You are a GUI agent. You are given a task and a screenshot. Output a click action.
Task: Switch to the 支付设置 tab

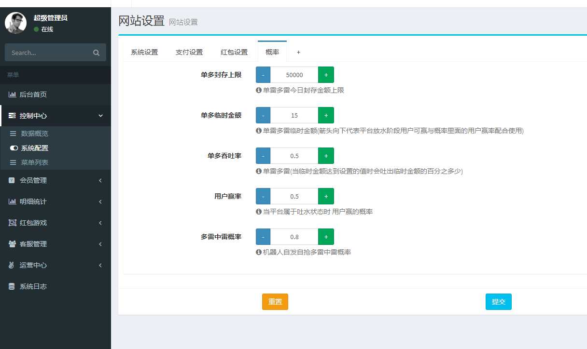pyautogui.click(x=189, y=52)
